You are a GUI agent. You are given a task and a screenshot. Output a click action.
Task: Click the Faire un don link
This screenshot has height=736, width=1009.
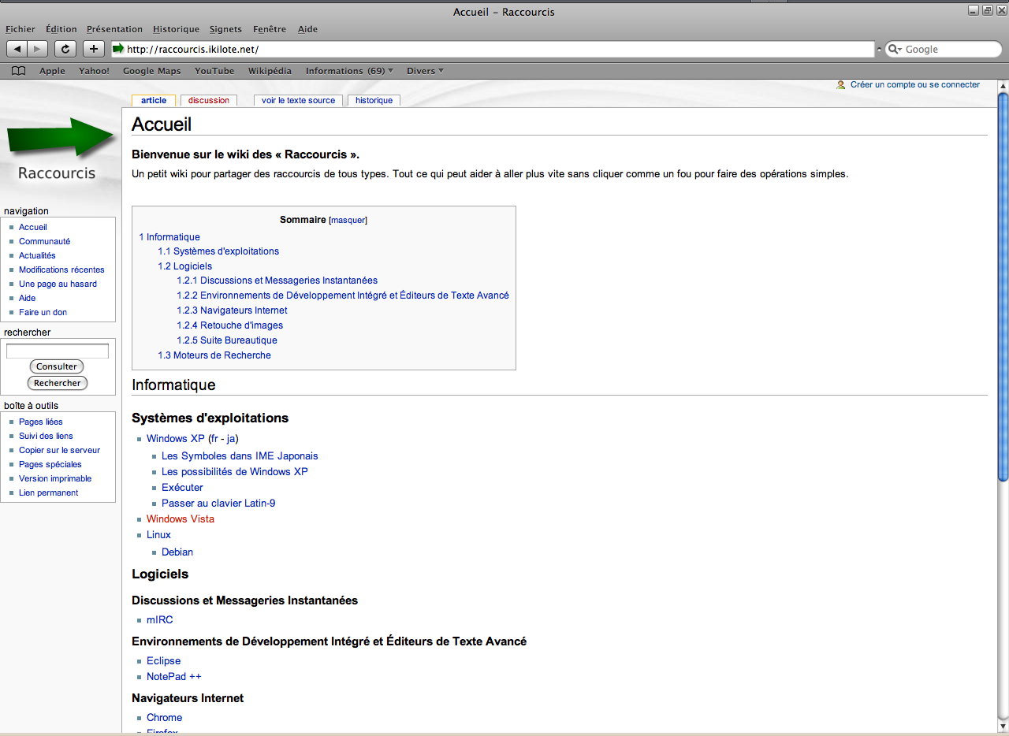coord(43,312)
